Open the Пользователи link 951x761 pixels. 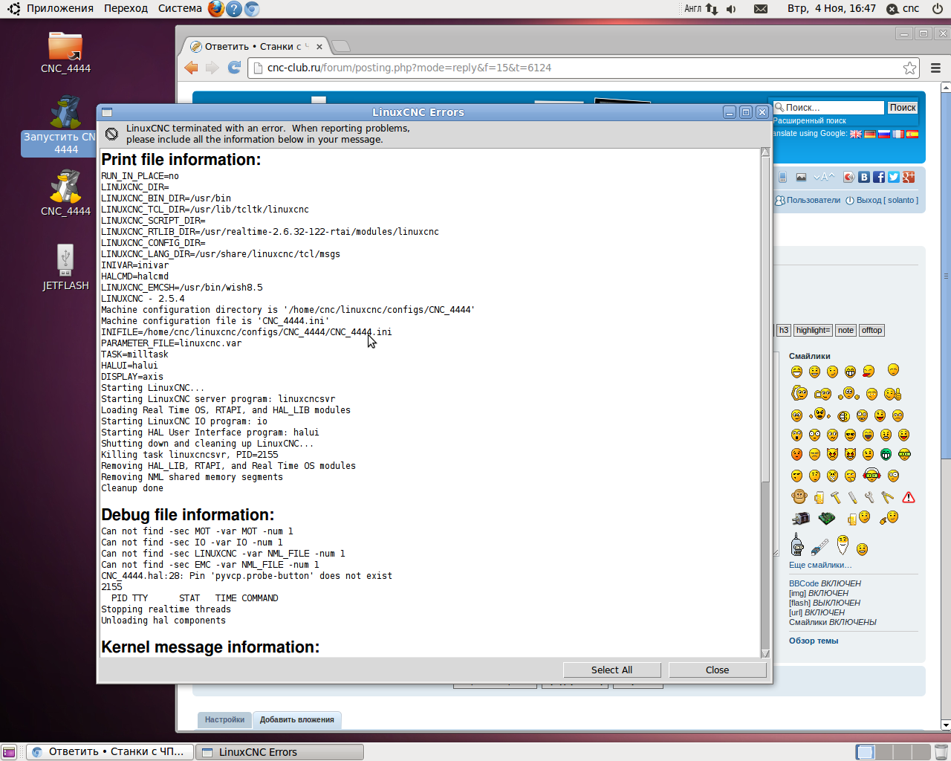[x=808, y=200]
